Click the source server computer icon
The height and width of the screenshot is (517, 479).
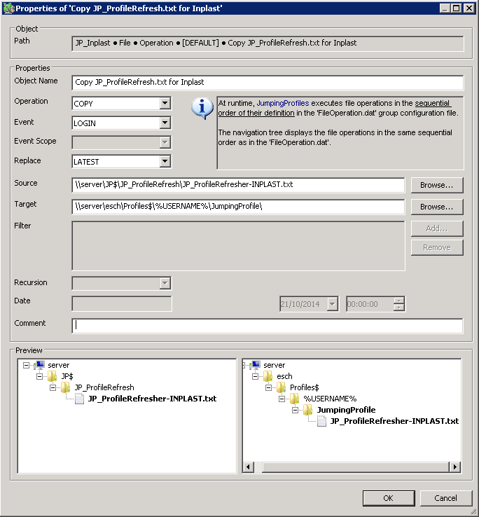[40, 365]
